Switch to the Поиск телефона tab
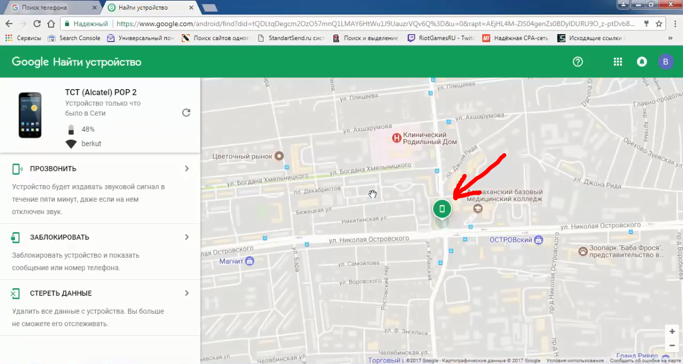Image resolution: width=683 pixels, height=364 pixels. pos(51,7)
